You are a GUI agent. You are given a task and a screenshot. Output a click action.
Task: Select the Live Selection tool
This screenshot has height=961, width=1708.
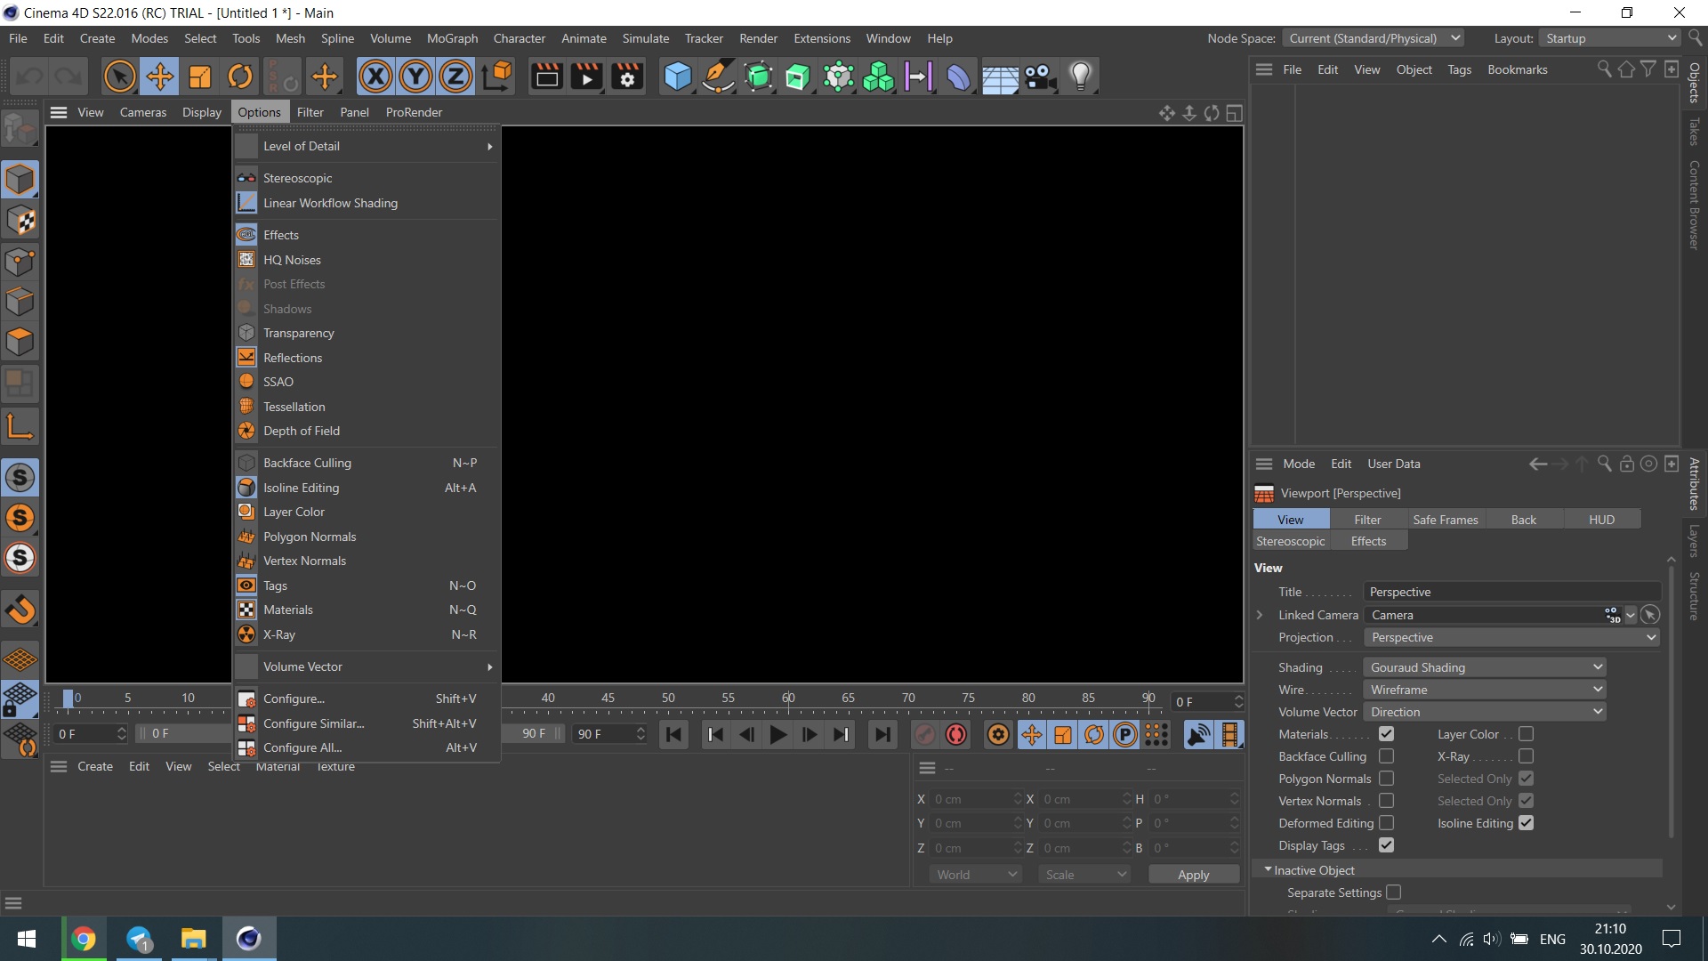tap(119, 77)
